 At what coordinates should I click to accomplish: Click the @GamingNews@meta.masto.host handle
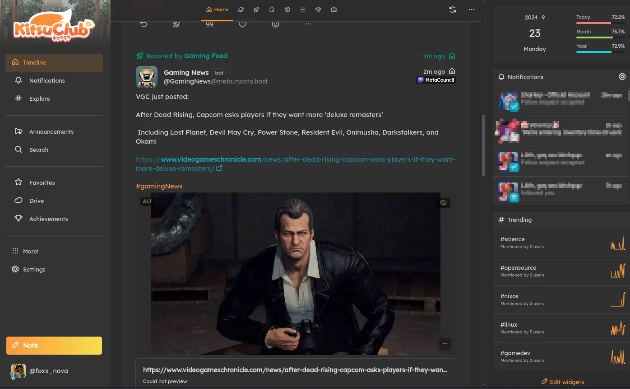tap(216, 81)
